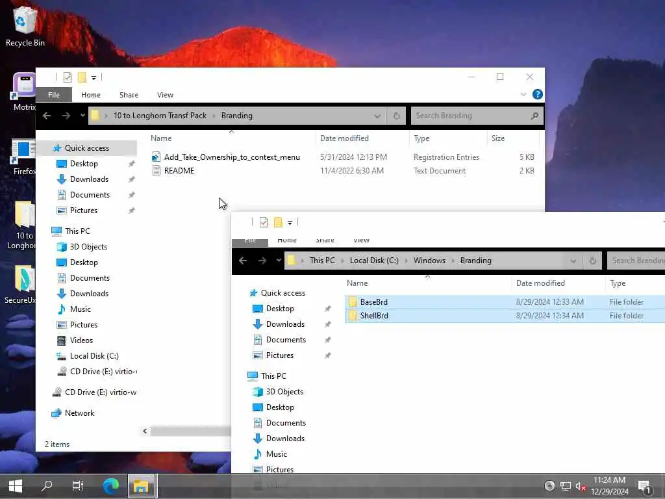Go forward in the front Explorer window

click(x=262, y=261)
